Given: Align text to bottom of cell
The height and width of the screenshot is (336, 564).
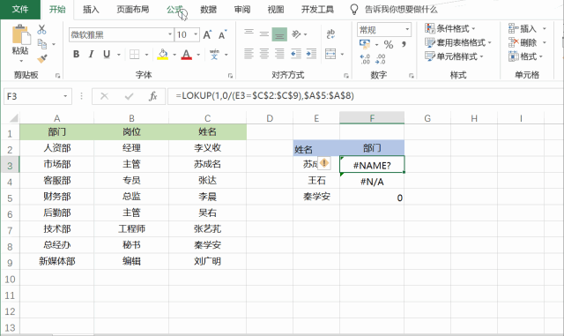Looking at the screenshot, I should click(x=279, y=34).
